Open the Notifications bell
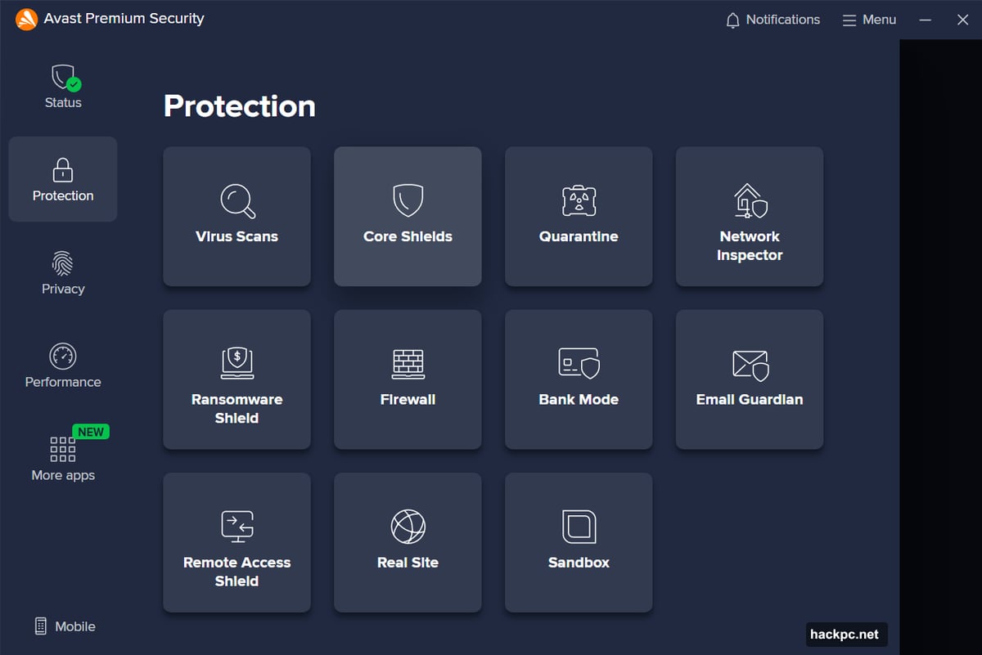 773,20
